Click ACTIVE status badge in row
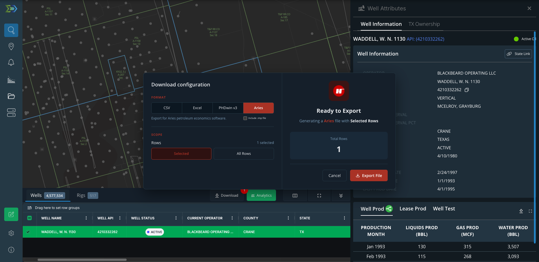 [x=155, y=232]
